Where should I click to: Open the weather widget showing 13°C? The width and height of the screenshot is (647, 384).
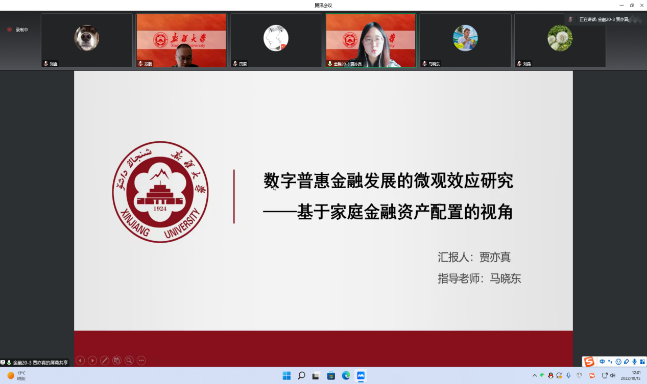pos(16,376)
